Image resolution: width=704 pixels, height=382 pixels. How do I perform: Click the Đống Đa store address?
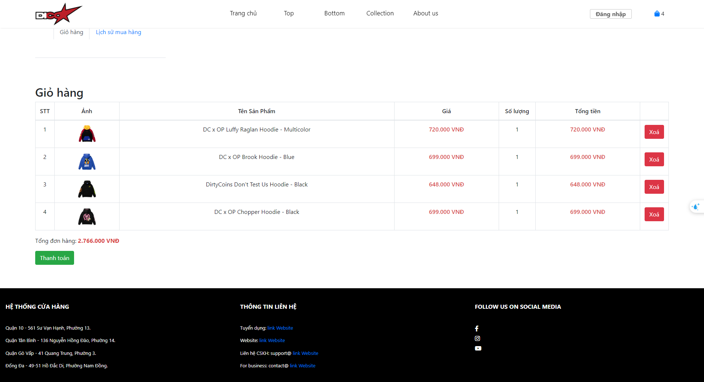pyautogui.click(x=57, y=366)
